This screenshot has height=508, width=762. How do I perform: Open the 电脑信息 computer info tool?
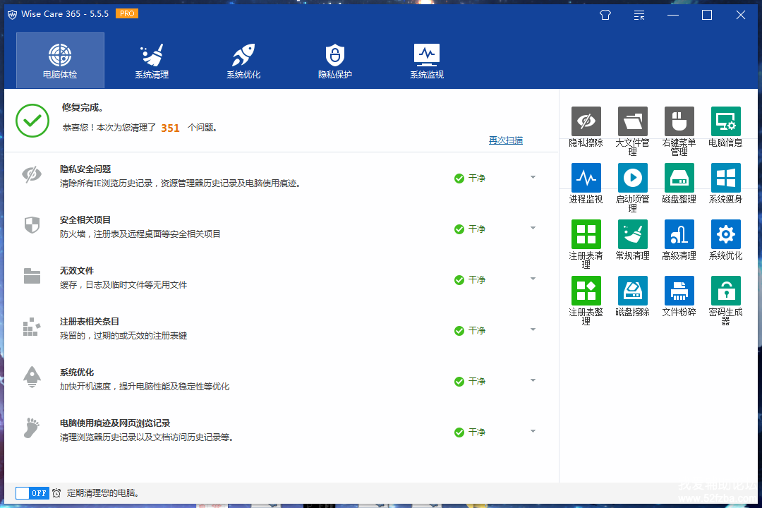[726, 121]
